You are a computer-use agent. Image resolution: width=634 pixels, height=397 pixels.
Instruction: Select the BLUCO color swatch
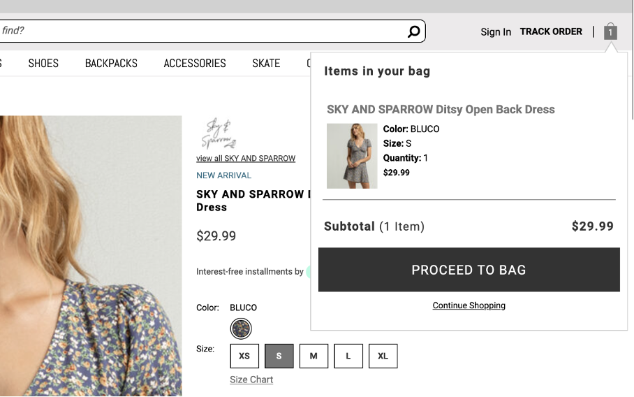pos(241,329)
